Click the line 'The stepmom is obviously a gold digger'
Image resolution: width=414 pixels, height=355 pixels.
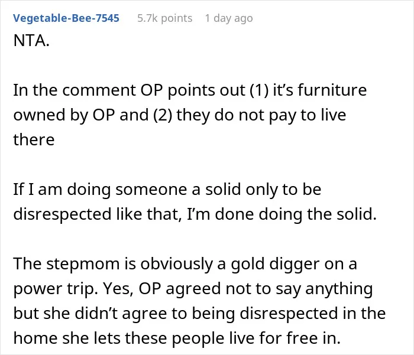185,264
